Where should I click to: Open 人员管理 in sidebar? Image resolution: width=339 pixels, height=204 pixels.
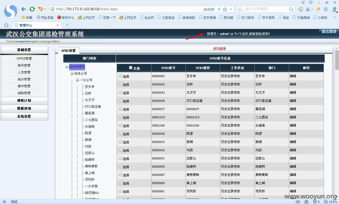click(24, 72)
